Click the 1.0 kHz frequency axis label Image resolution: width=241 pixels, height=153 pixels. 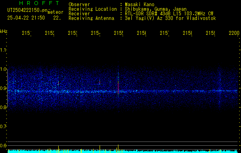(x=3, y=69)
